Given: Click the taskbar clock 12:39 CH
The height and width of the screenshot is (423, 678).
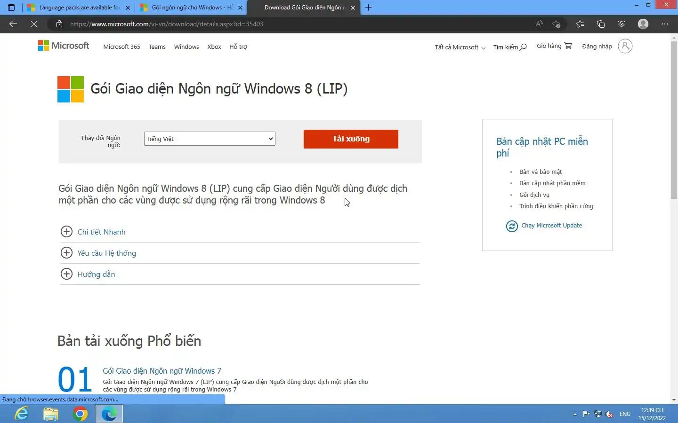Looking at the screenshot, I should tap(652, 414).
